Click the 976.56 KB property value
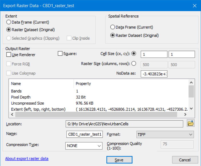The image size is (201, 166). coord(85,103)
